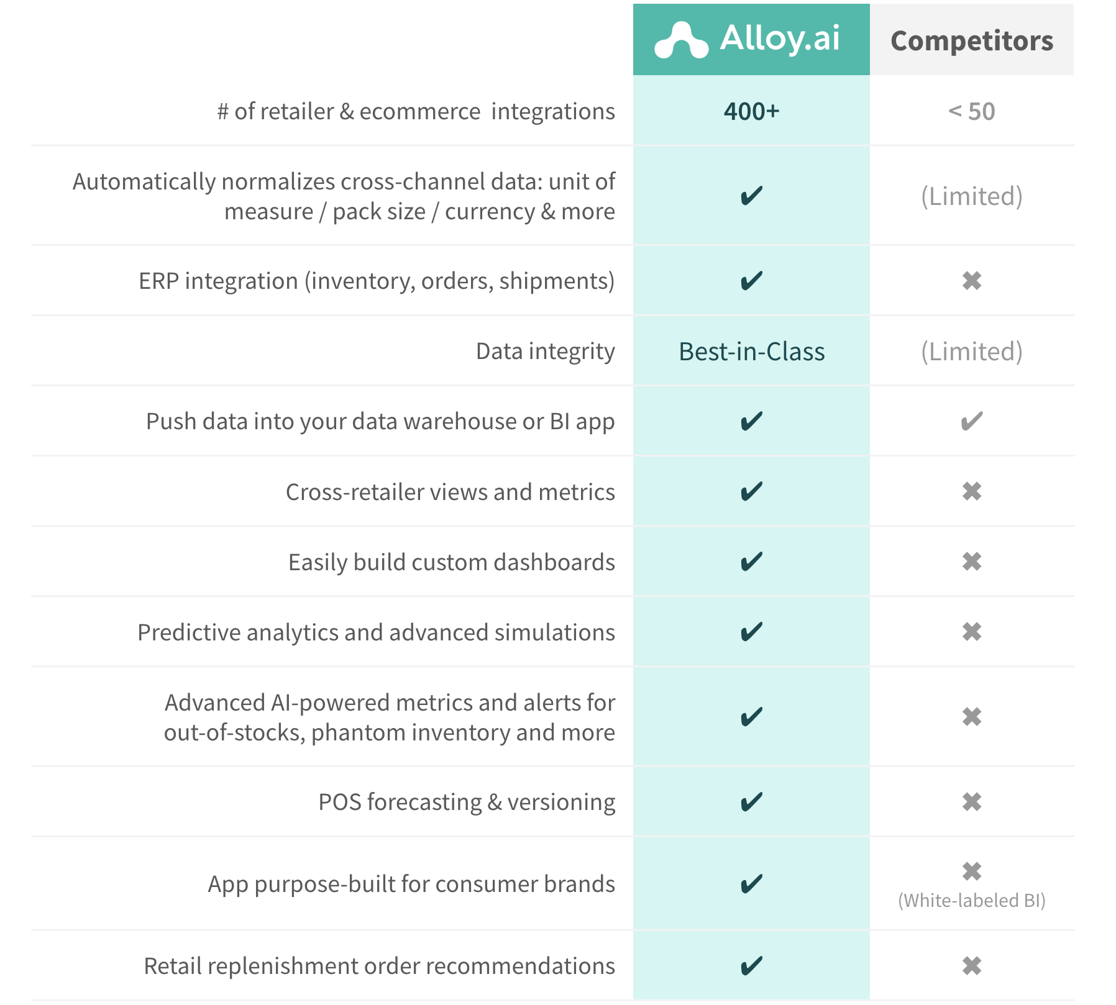The width and height of the screenshot is (1116, 1005).
Task: Click the Alloy checkmark for cross-retailer views
Action: pyautogui.click(x=751, y=491)
